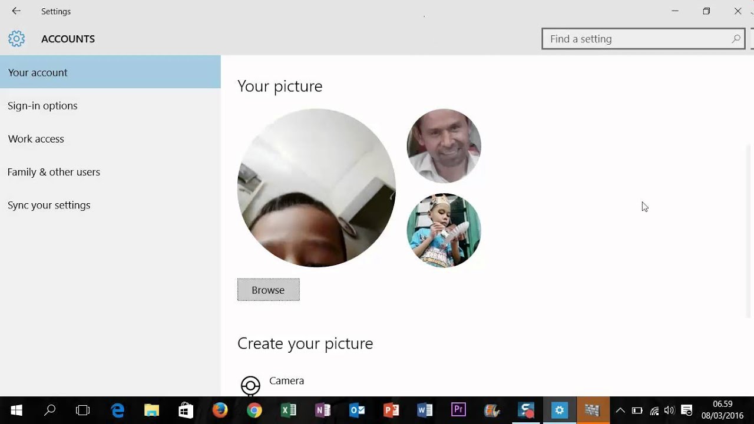754x424 pixels.
Task: Open Wi-Fi network flyout
Action: coord(654,410)
